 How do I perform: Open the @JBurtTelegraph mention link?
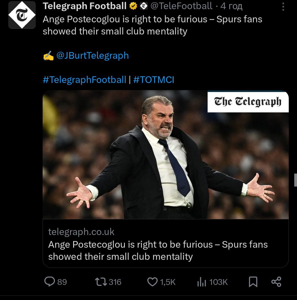point(92,55)
